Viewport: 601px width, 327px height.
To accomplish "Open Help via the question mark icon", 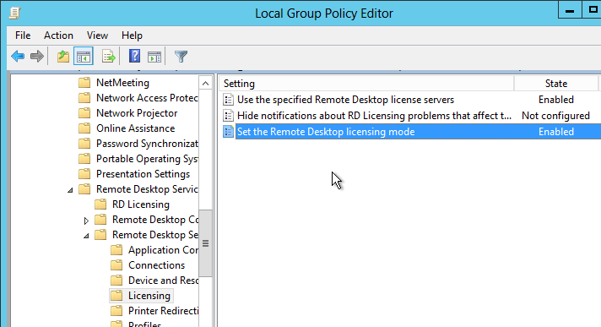I will pos(134,57).
